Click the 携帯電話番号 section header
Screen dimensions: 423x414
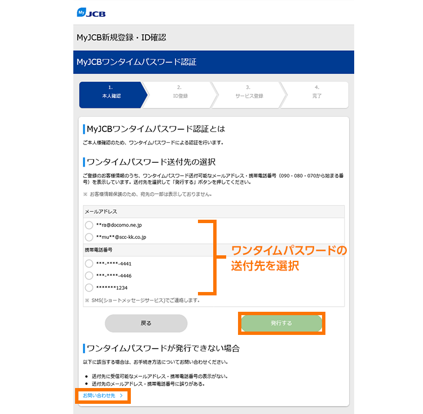[99, 250]
